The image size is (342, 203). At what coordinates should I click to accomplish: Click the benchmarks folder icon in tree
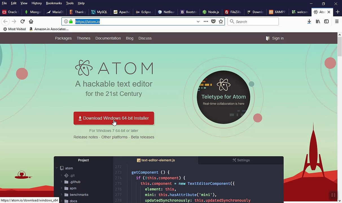click(x=66, y=195)
